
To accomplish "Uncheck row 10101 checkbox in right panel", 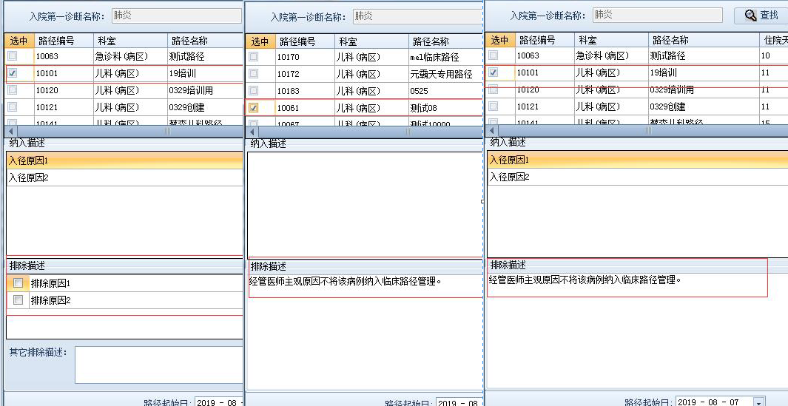I will click(494, 72).
